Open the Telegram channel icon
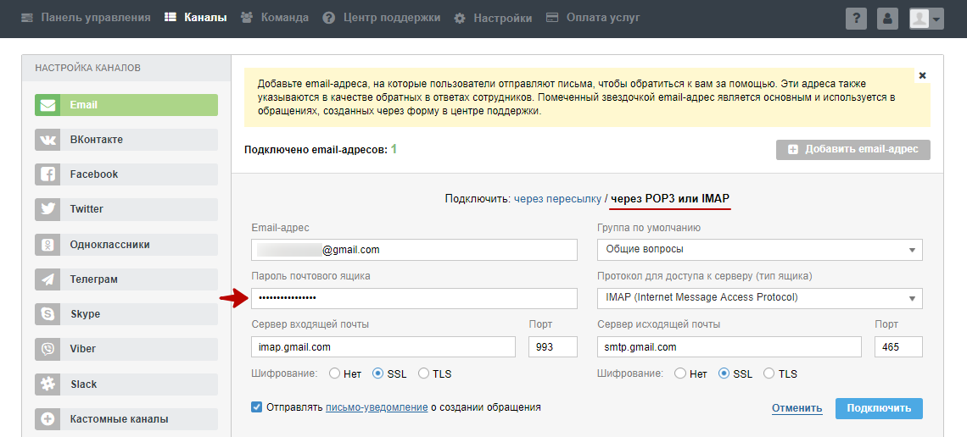Image resolution: width=967 pixels, height=437 pixels. [x=48, y=279]
